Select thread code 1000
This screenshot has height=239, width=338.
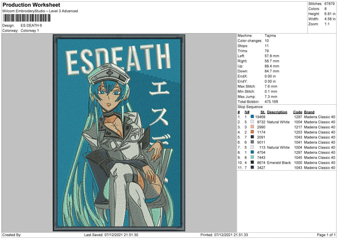[298, 162]
